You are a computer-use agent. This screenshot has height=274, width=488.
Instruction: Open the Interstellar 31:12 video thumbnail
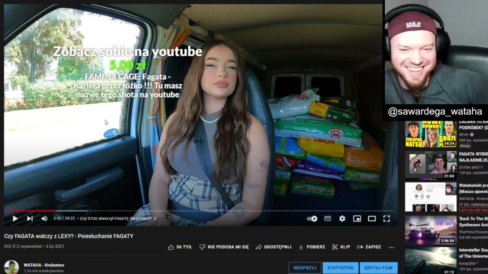[430, 261]
